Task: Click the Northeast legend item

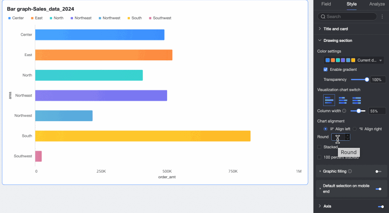Action: coord(81,18)
